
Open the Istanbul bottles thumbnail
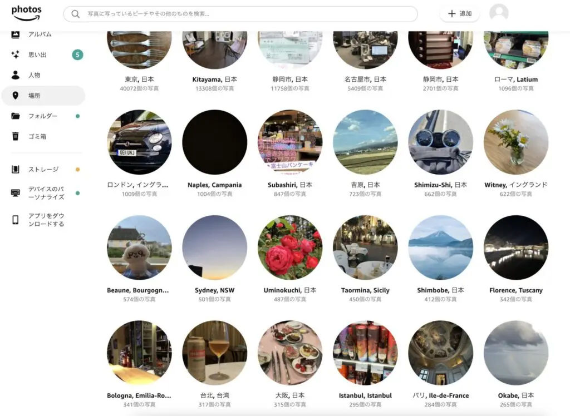365,353
